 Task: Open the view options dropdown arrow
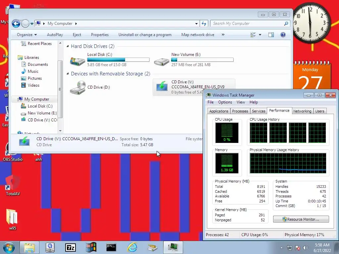[x=260, y=35]
